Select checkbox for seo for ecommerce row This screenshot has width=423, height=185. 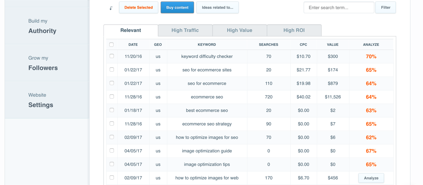[x=112, y=83]
